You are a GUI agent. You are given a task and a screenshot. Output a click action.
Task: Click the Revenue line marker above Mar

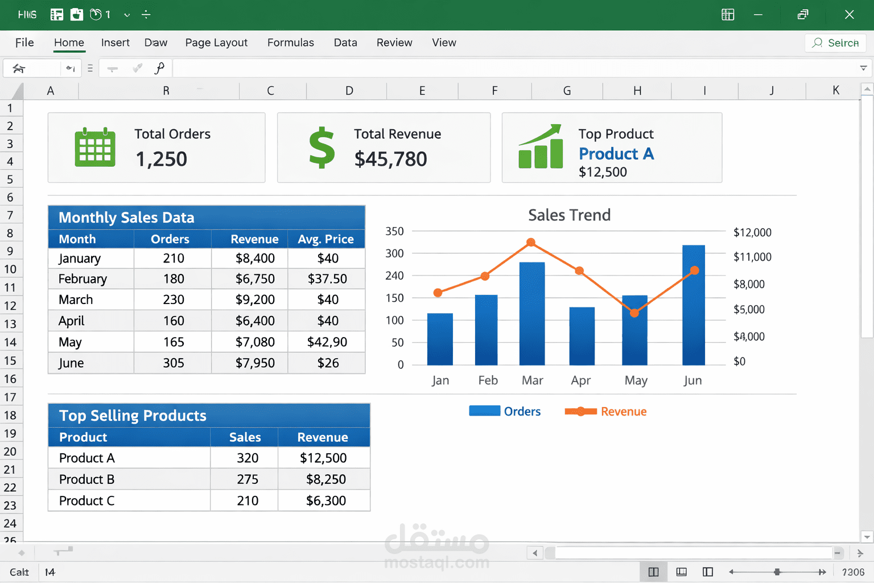pyautogui.click(x=531, y=242)
